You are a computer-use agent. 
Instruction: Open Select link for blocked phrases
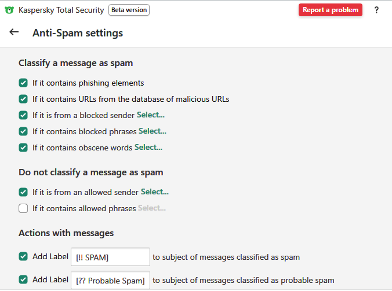coord(153,131)
